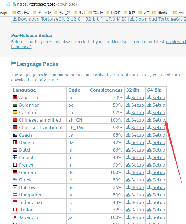
Task: Open the 消防逃生 bookmarks folder
Action: point(161,13)
